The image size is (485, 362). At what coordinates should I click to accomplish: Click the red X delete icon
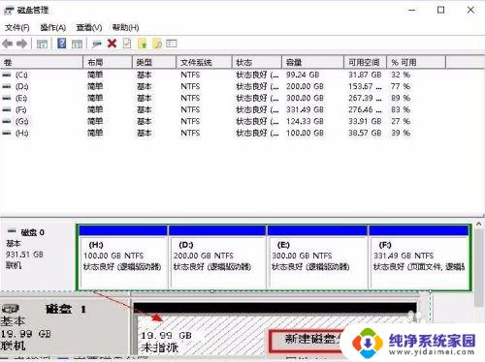pos(113,44)
